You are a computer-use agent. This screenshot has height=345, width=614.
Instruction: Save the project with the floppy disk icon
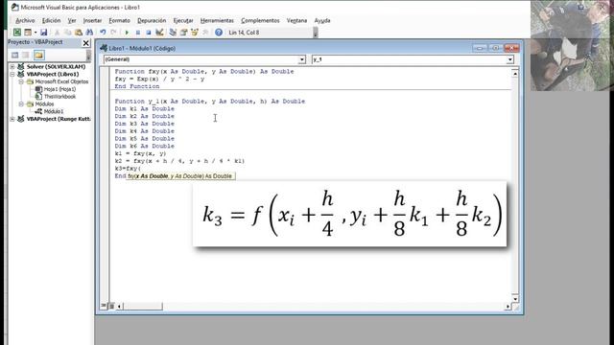(x=43, y=33)
